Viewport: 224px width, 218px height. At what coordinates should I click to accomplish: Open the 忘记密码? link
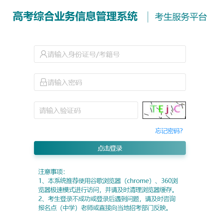click(x=169, y=131)
